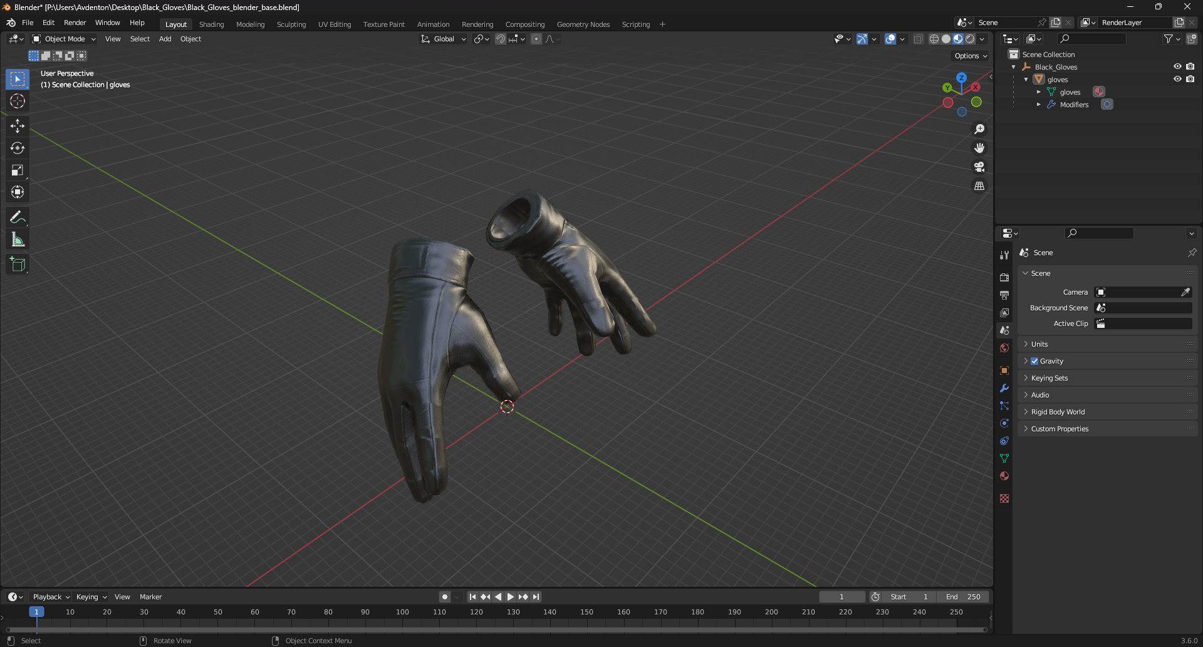This screenshot has width=1203, height=647.
Task: Open the Material properties tab
Action: (1004, 476)
